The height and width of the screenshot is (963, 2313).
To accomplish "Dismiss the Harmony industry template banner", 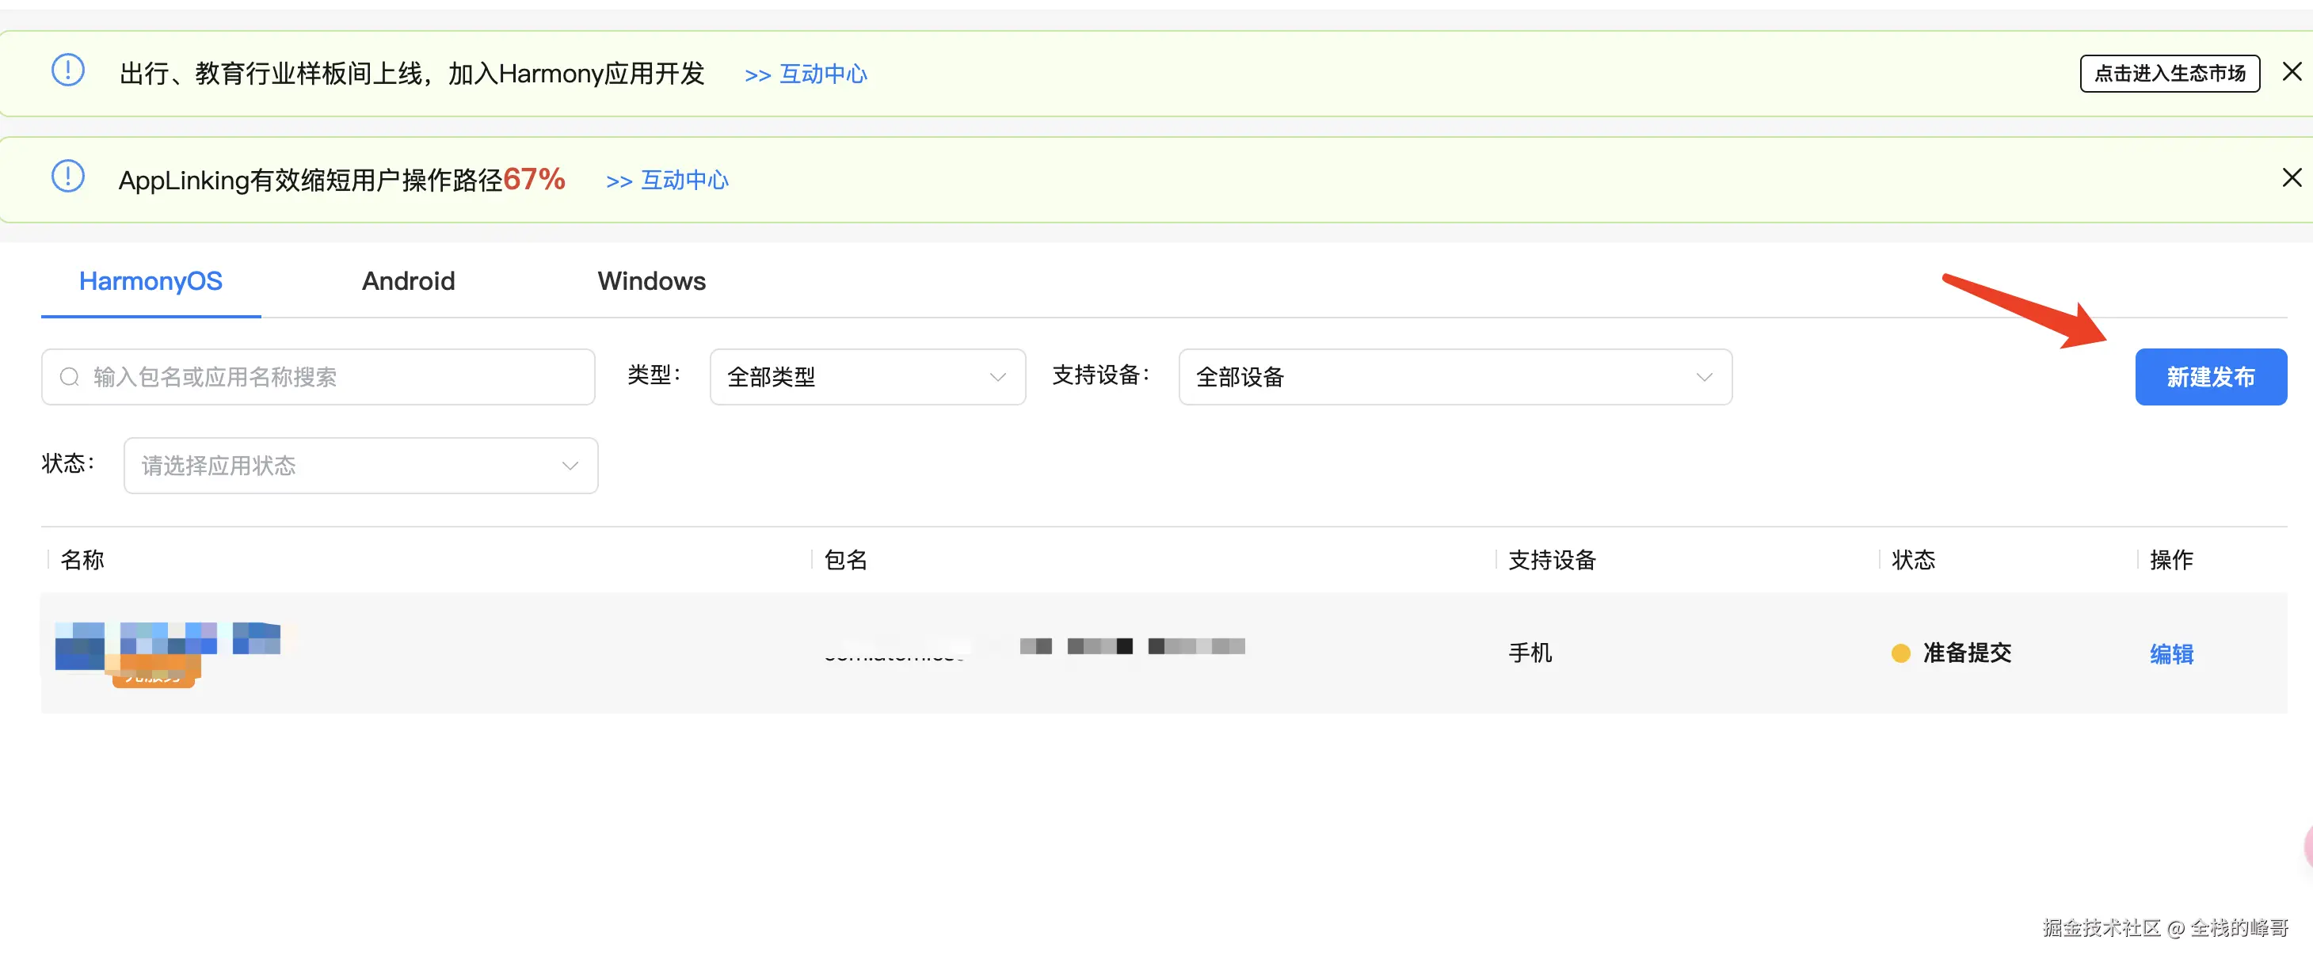I will [2292, 72].
